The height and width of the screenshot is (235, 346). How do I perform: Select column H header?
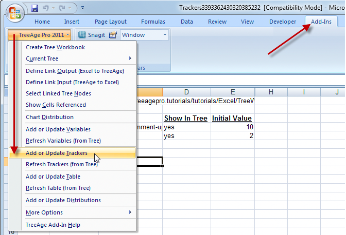pos(271,92)
